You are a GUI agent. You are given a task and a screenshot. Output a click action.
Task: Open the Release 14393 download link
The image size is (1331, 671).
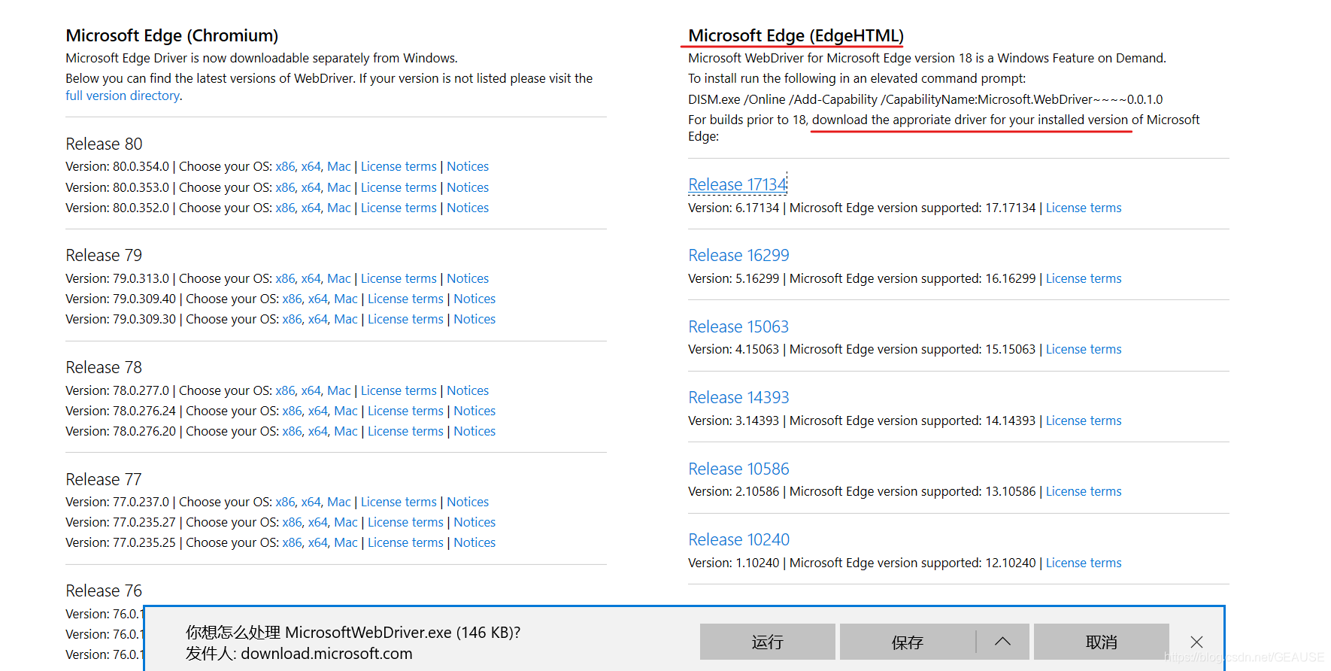coord(738,397)
